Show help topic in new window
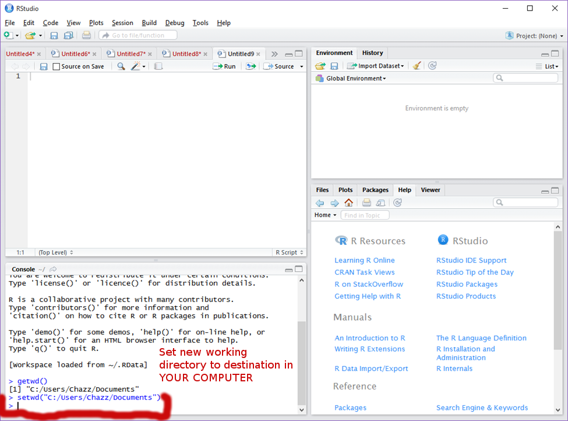Screen dimensions: 568x421 click(381, 203)
